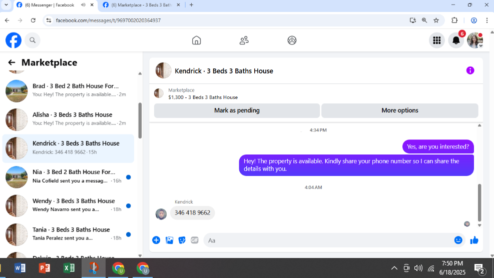Close the Messenger browser tab
Screen dimensions: 494x278
(x=92, y=5)
